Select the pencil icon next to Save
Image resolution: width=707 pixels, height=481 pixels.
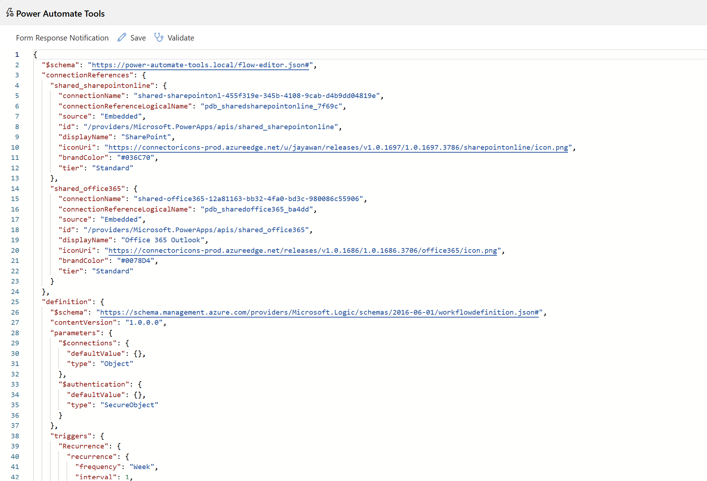pyautogui.click(x=122, y=37)
